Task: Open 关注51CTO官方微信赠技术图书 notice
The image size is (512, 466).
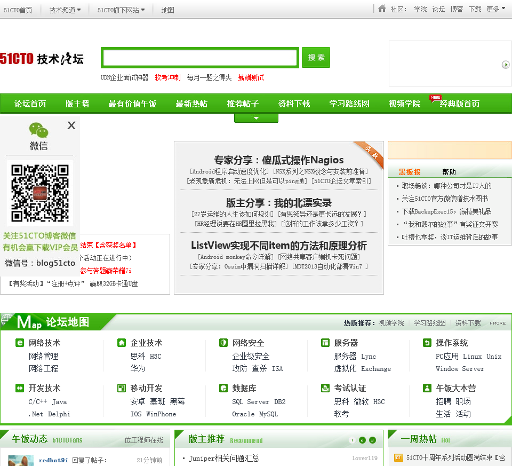Action: [445, 199]
